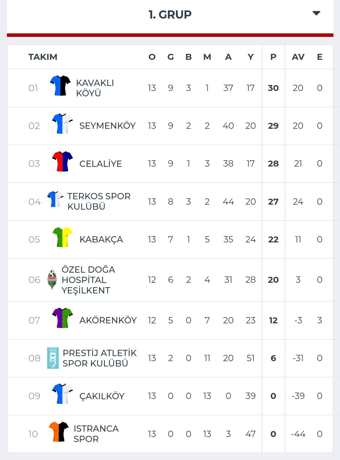Click Kavaklı Köyü blue-black jersey icon
This screenshot has height=460, width=340.
[x=60, y=85]
